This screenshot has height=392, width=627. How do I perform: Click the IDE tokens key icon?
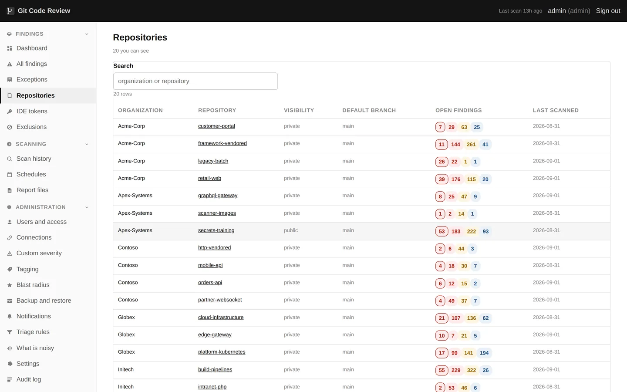(10, 112)
